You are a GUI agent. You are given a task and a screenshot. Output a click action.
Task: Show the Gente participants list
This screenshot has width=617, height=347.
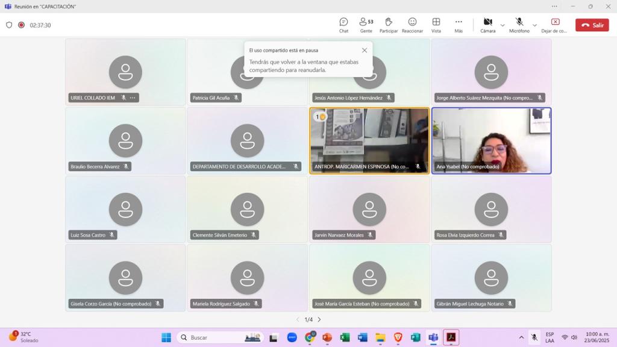click(366, 25)
